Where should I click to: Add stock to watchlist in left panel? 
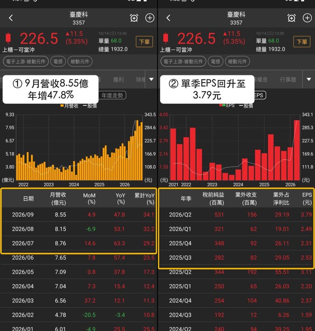(150, 18)
